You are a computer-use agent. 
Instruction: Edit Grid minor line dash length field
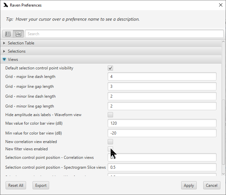pyautogui.click(x=162, y=96)
